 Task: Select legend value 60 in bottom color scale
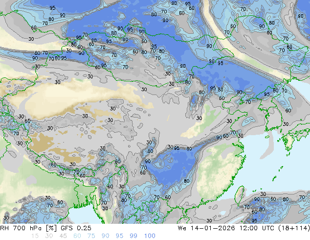[x=77, y=236]
